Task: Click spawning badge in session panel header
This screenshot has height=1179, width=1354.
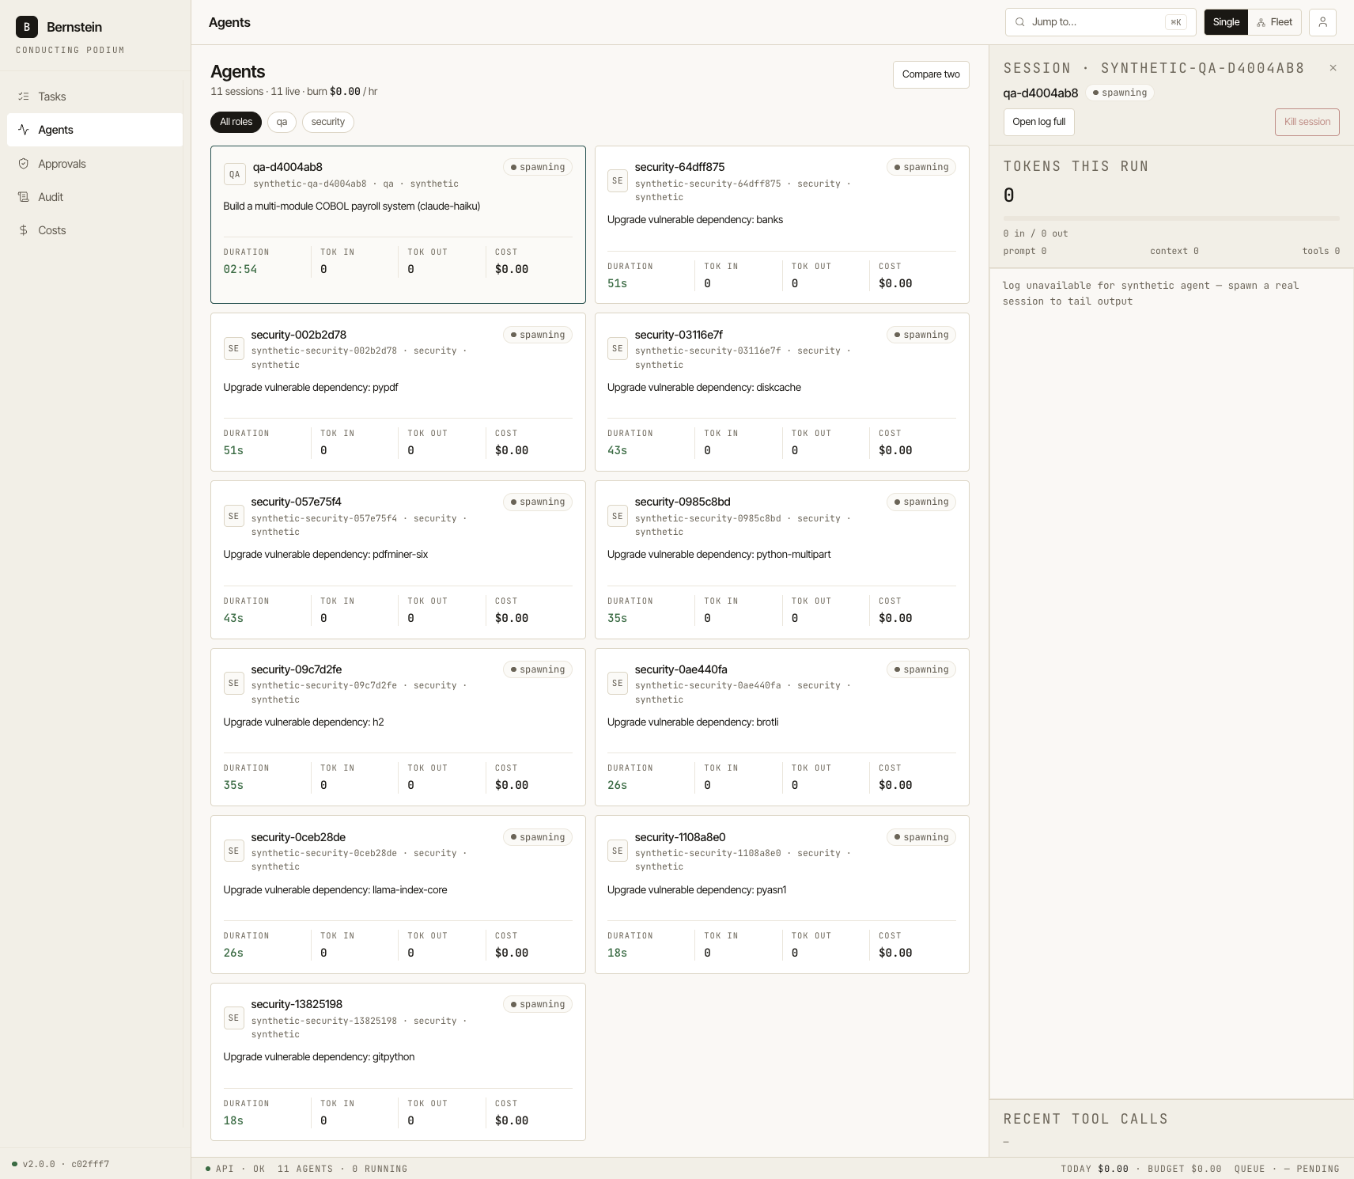Action: (1119, 93)
